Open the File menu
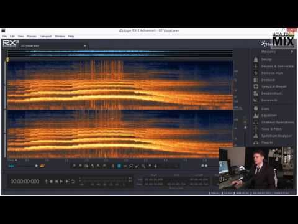 click(x=4, y=36)
